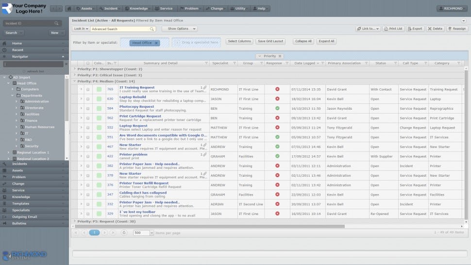Viewport: 471px width, 265px height.
Task: Check the row checkbox for incident 422
Action: (x=88, y=156)
